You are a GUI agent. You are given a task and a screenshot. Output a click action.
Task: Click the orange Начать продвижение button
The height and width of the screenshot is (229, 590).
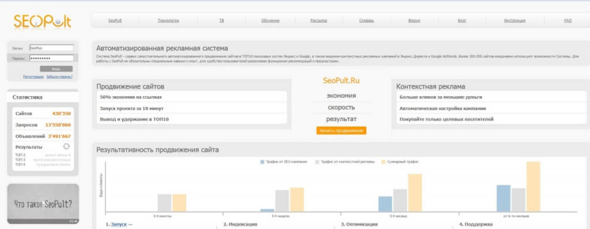pos(341,131)
